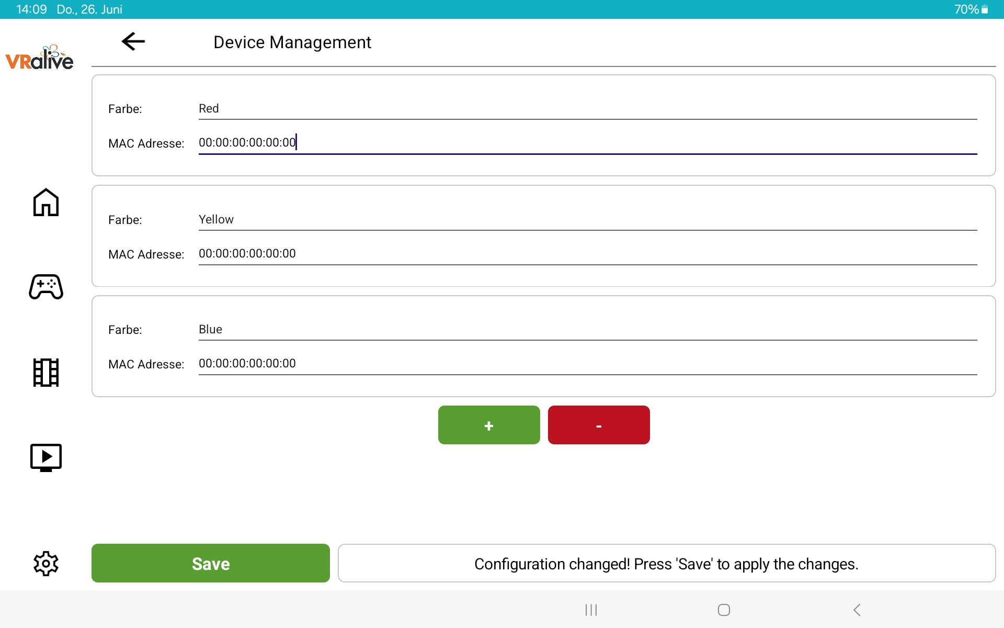Viewport: 1004px width, 628px height.
Task: Tap the VRalive logo
Action: 40,58
